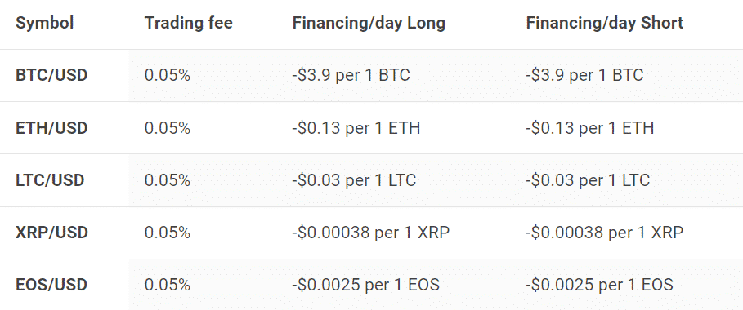
Task: Click the Symbol column header
Action: tap(44, 23)
